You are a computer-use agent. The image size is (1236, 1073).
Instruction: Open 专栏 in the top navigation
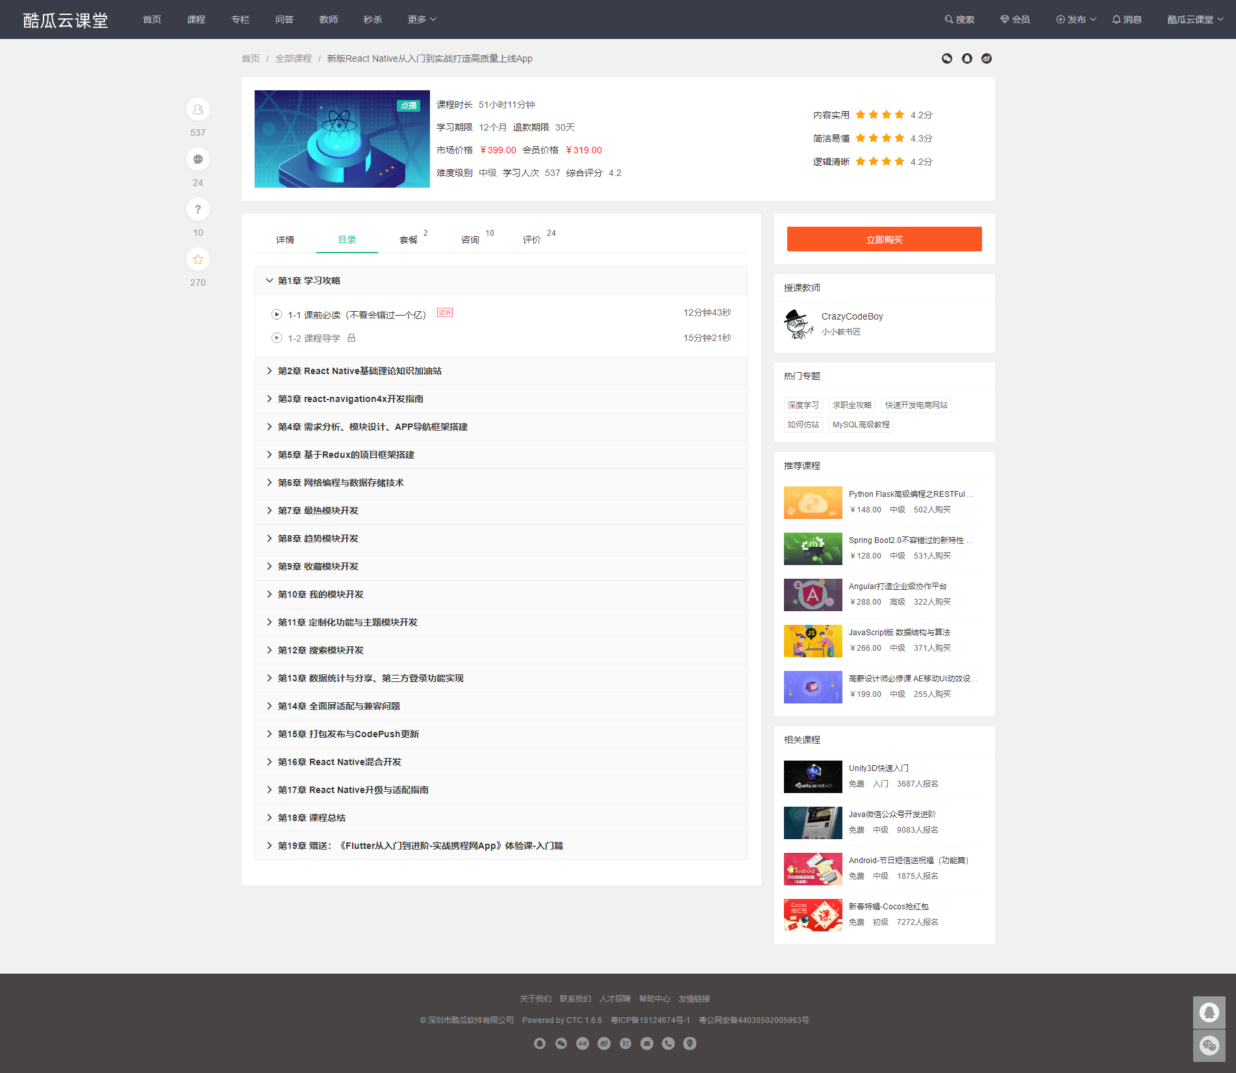[x=240, y=19]
